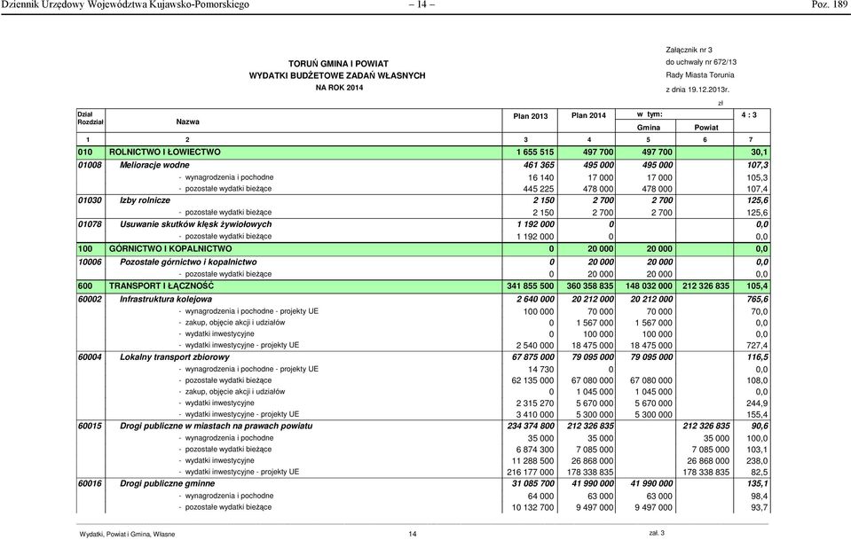This screenshot has height=540, width=851.
Task: Click the date 'z dnia 19.12.2013r.'
Action: pos(697,90)
